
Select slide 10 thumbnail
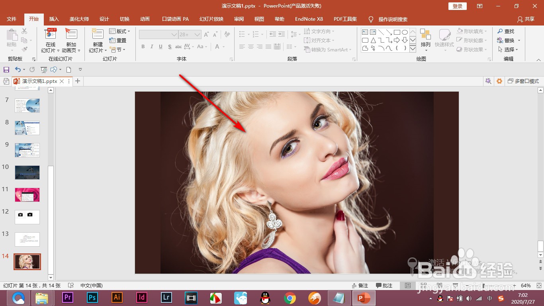[27, 173]
